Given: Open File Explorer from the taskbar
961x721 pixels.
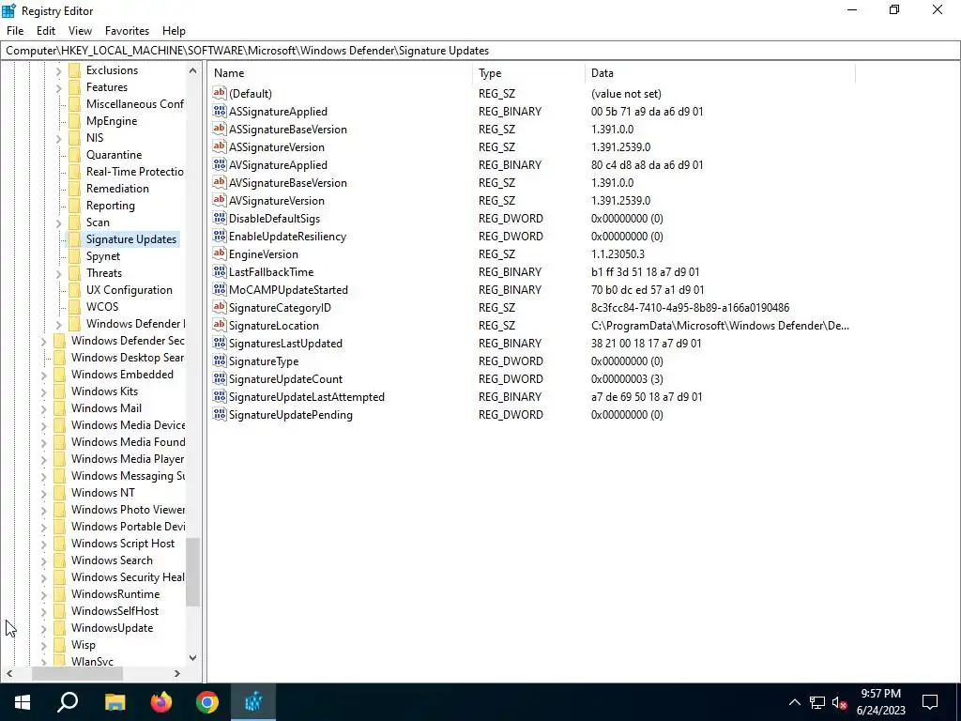Looking at the screenshot, I should [114, 702].
